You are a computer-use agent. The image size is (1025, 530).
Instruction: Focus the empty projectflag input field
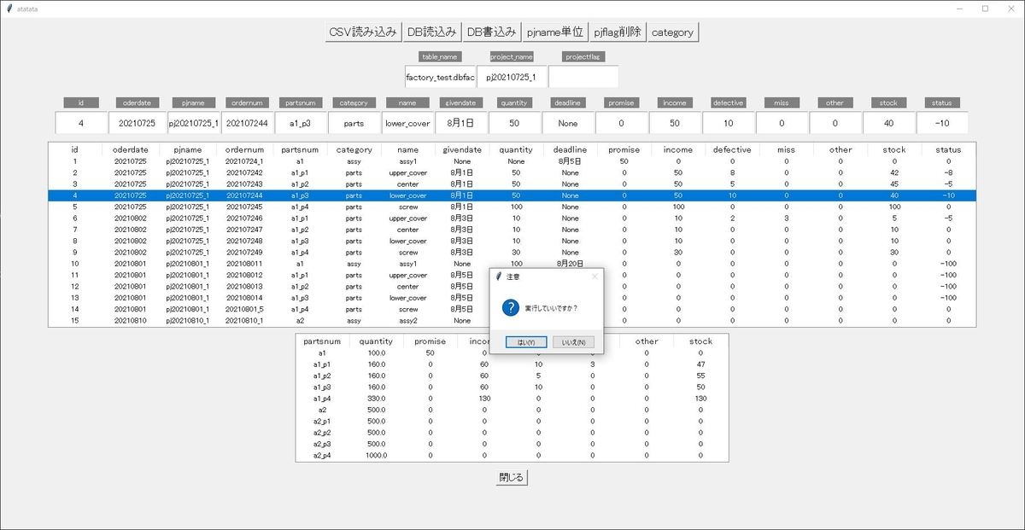pos(583,77)
